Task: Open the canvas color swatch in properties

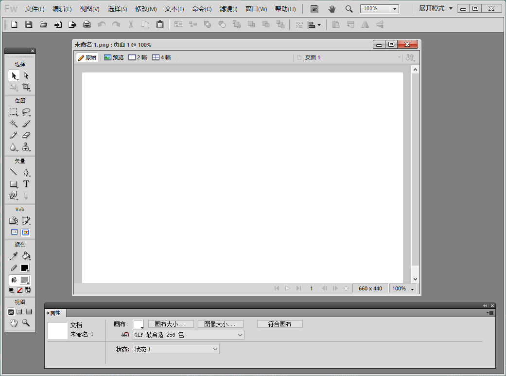Action: click(x=138, y=324)
